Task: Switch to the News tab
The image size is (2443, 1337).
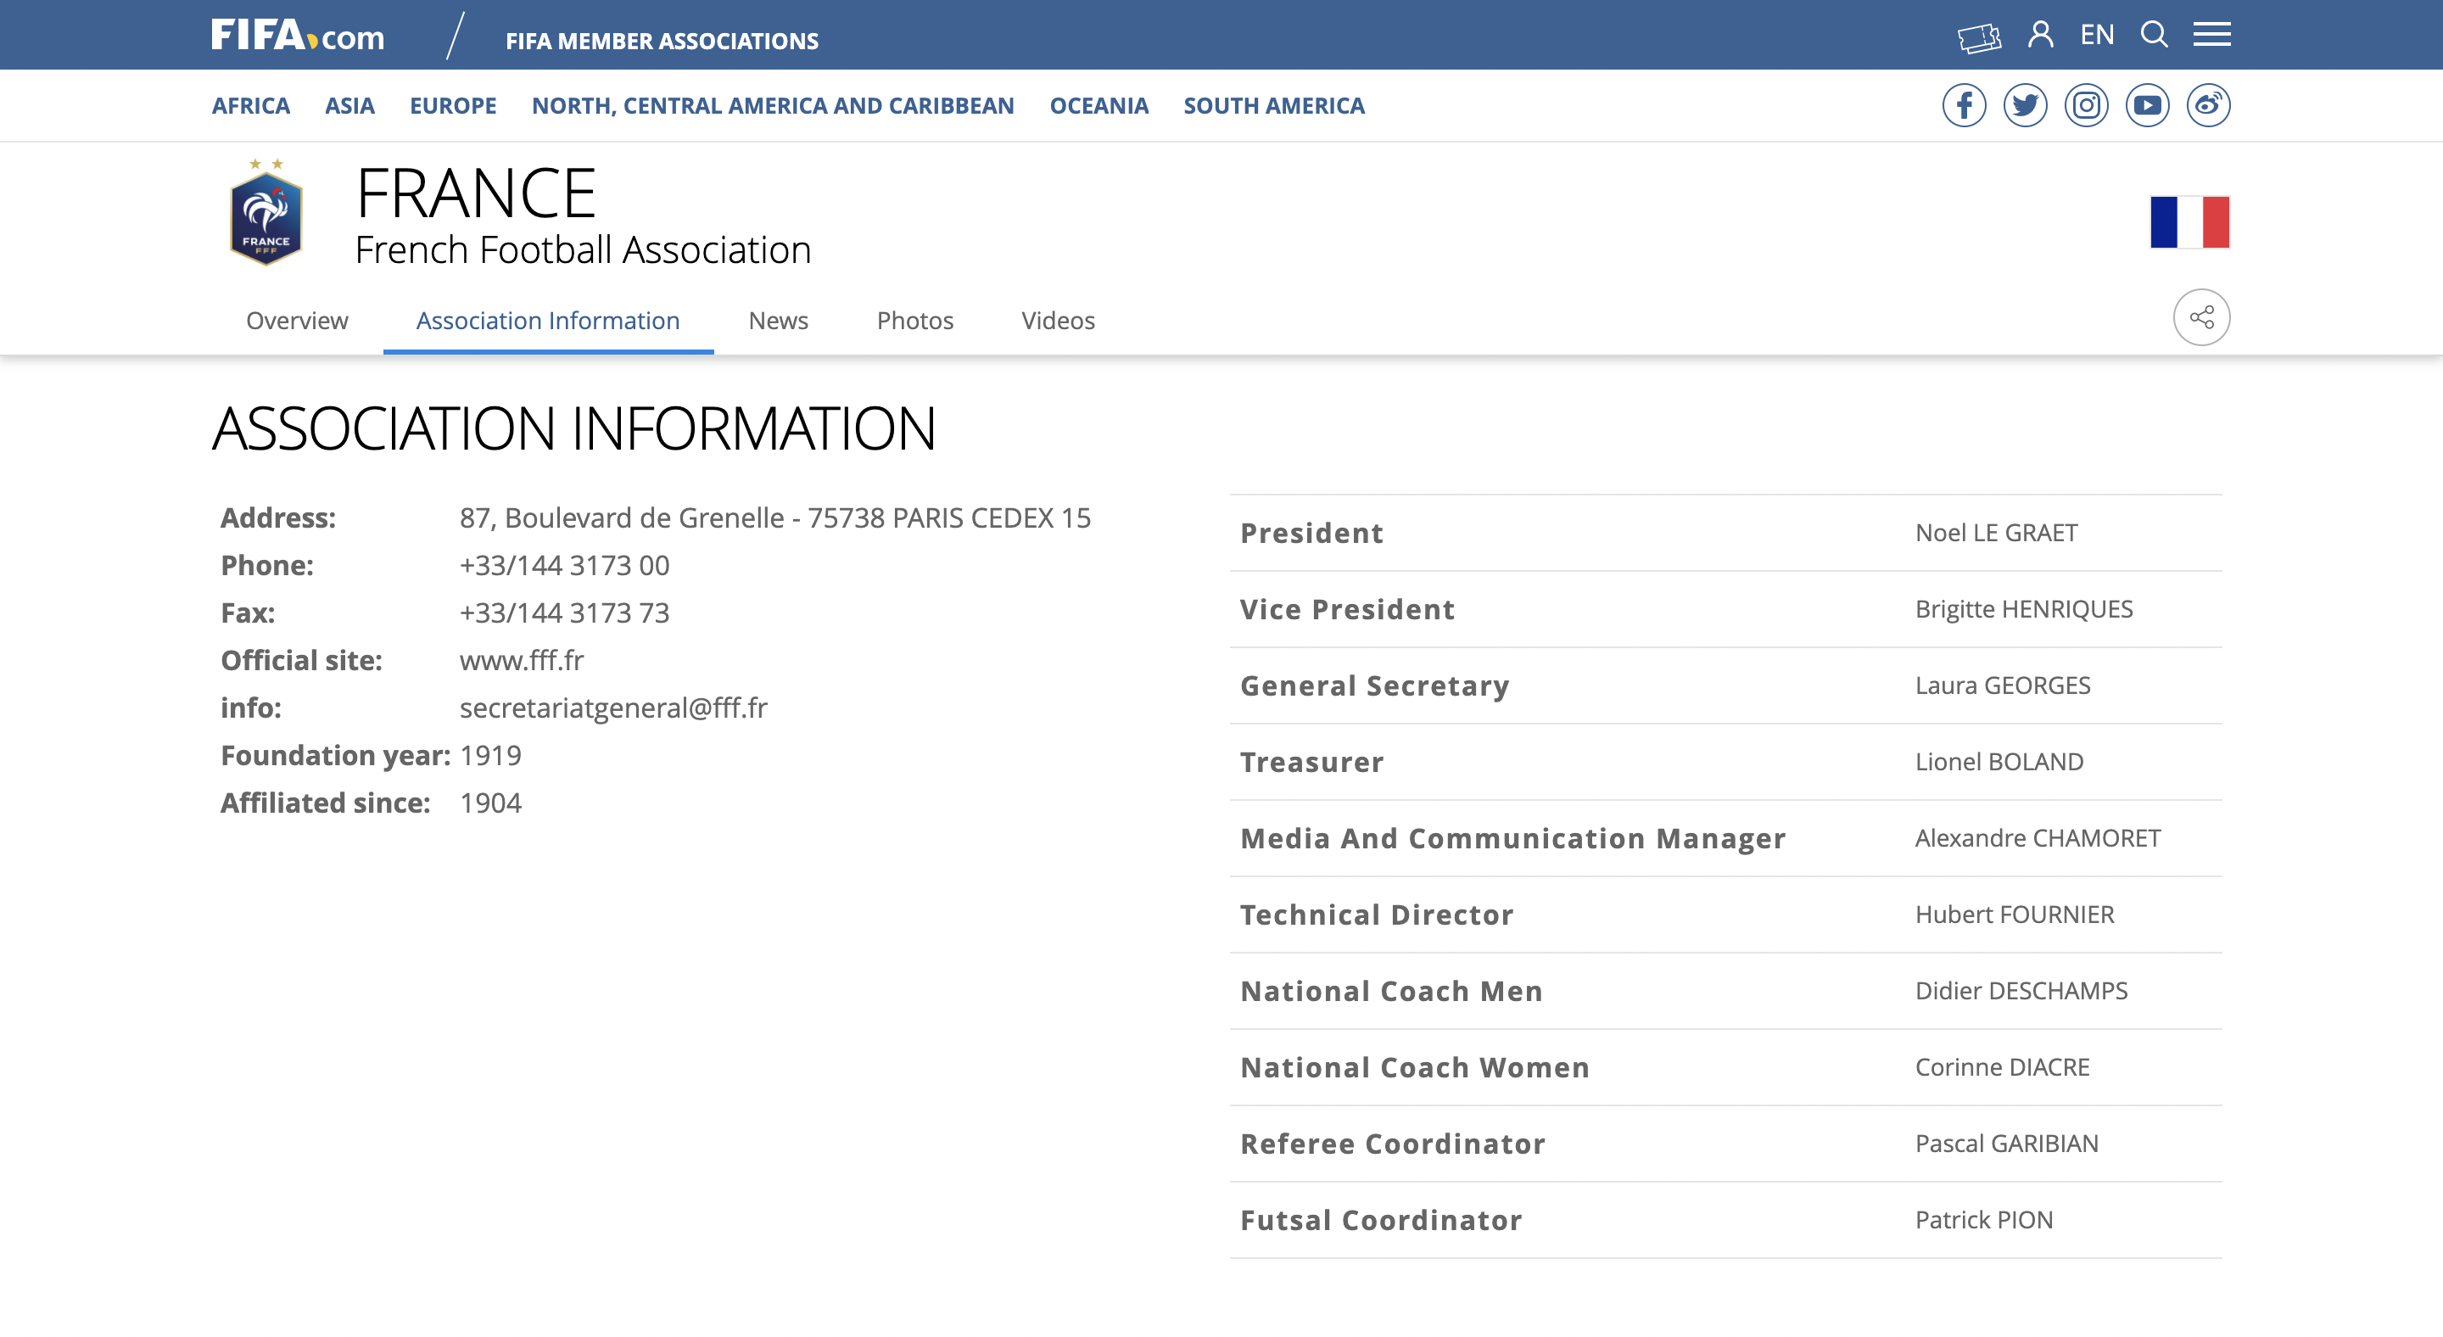Action: (778, 321)
